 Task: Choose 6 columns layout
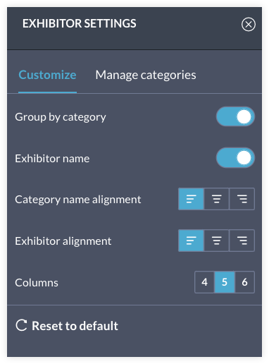245,282
